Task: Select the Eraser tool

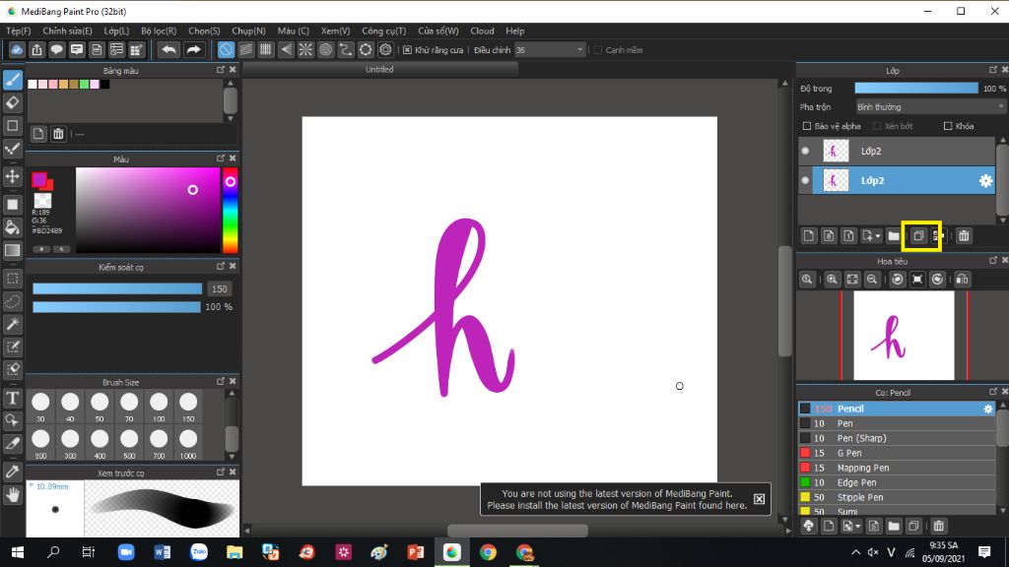Action: [13, 102]
